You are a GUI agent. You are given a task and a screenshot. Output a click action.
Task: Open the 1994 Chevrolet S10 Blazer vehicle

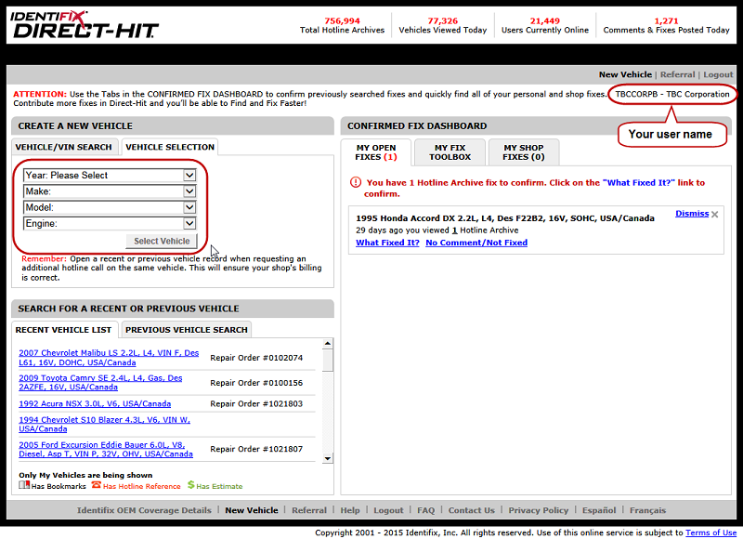point(104,425)
